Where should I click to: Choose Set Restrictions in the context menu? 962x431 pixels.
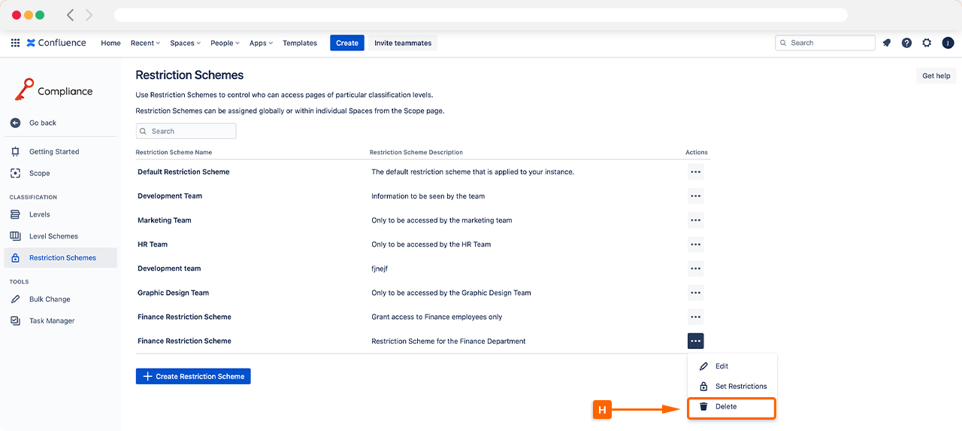[x=740, y=387]
